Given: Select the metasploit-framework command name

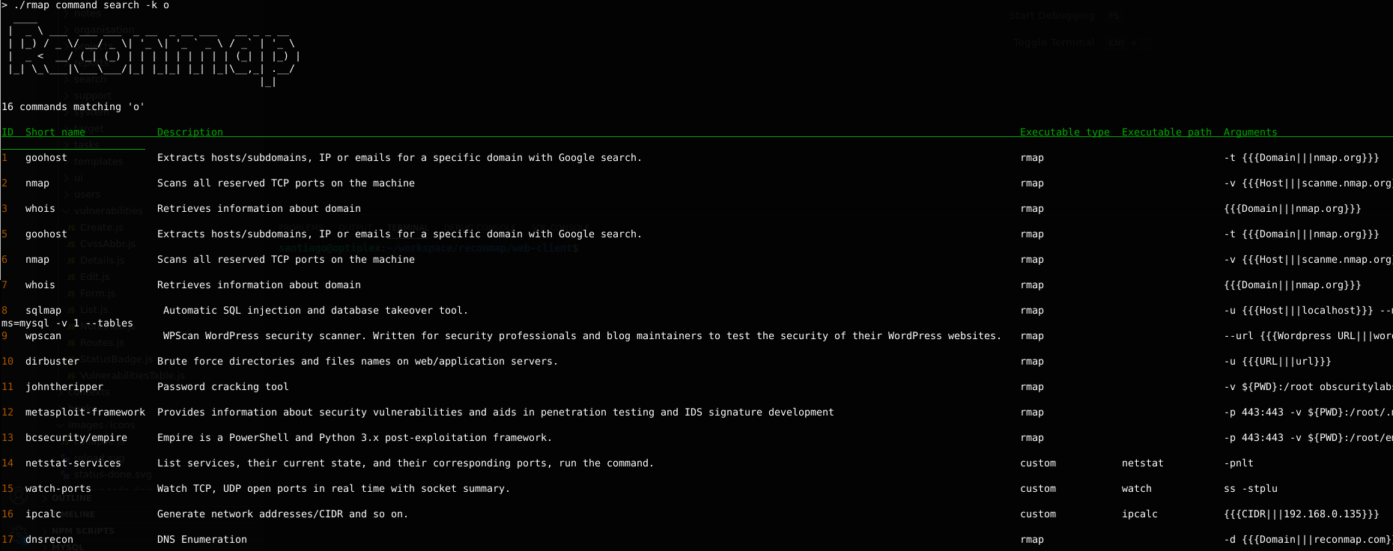Looking at the screenshot, I should (85, 413).
